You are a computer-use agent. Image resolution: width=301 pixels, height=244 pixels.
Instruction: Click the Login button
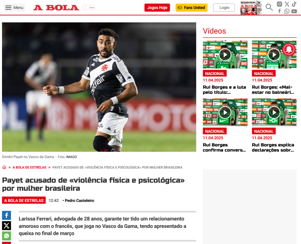224,8
